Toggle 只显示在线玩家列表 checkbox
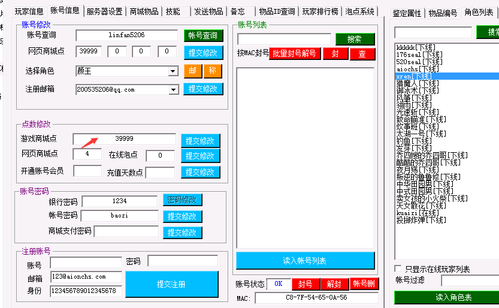The image size is (499, 308). coord(398,268)
